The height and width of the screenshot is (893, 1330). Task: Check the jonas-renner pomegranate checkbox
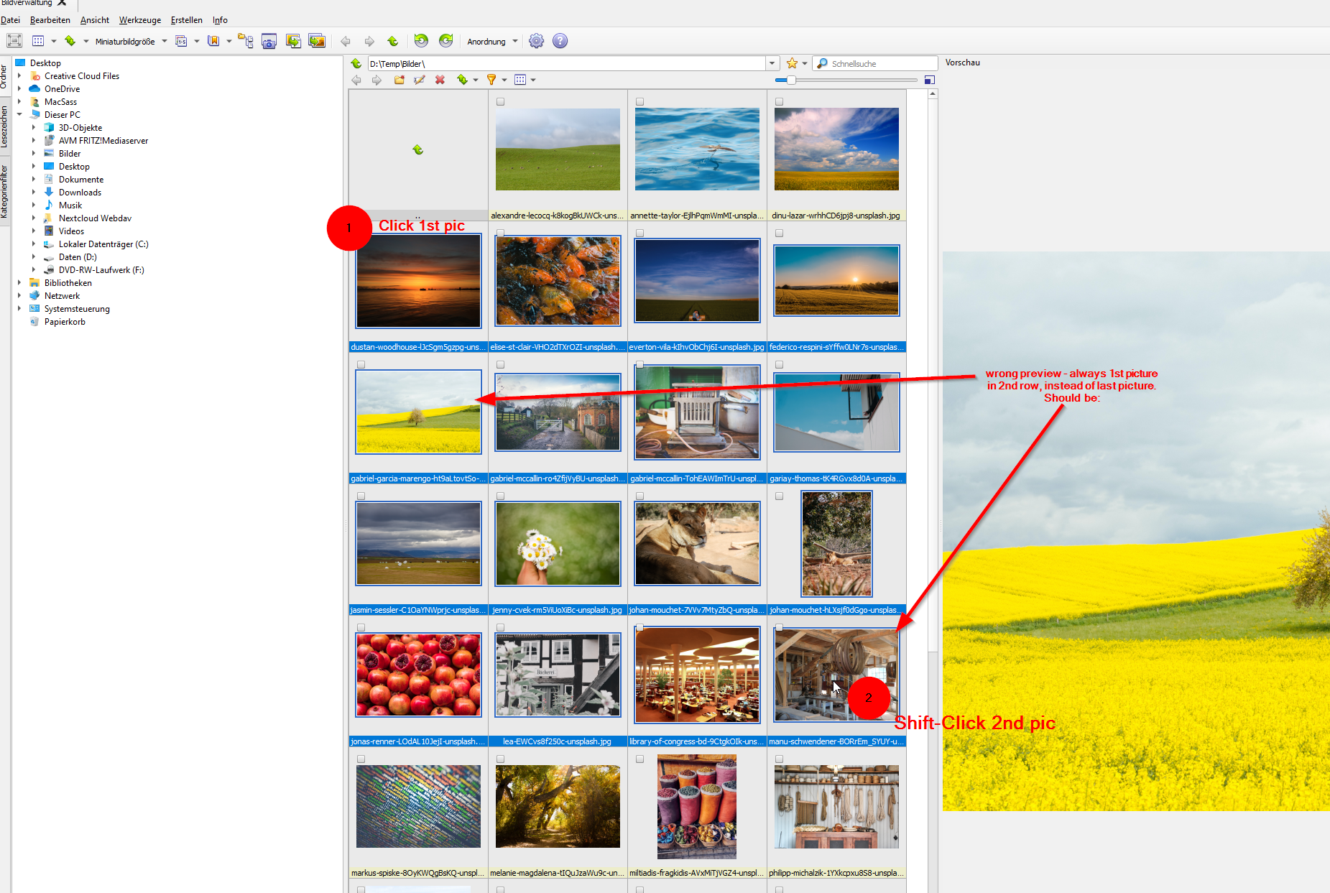point(361,628)
